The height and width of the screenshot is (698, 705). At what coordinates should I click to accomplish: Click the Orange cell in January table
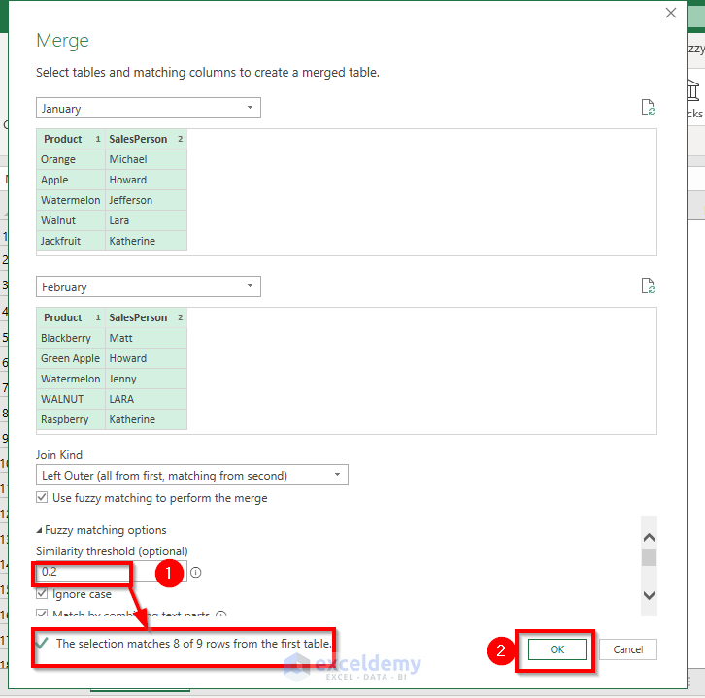tap(71, 159)
